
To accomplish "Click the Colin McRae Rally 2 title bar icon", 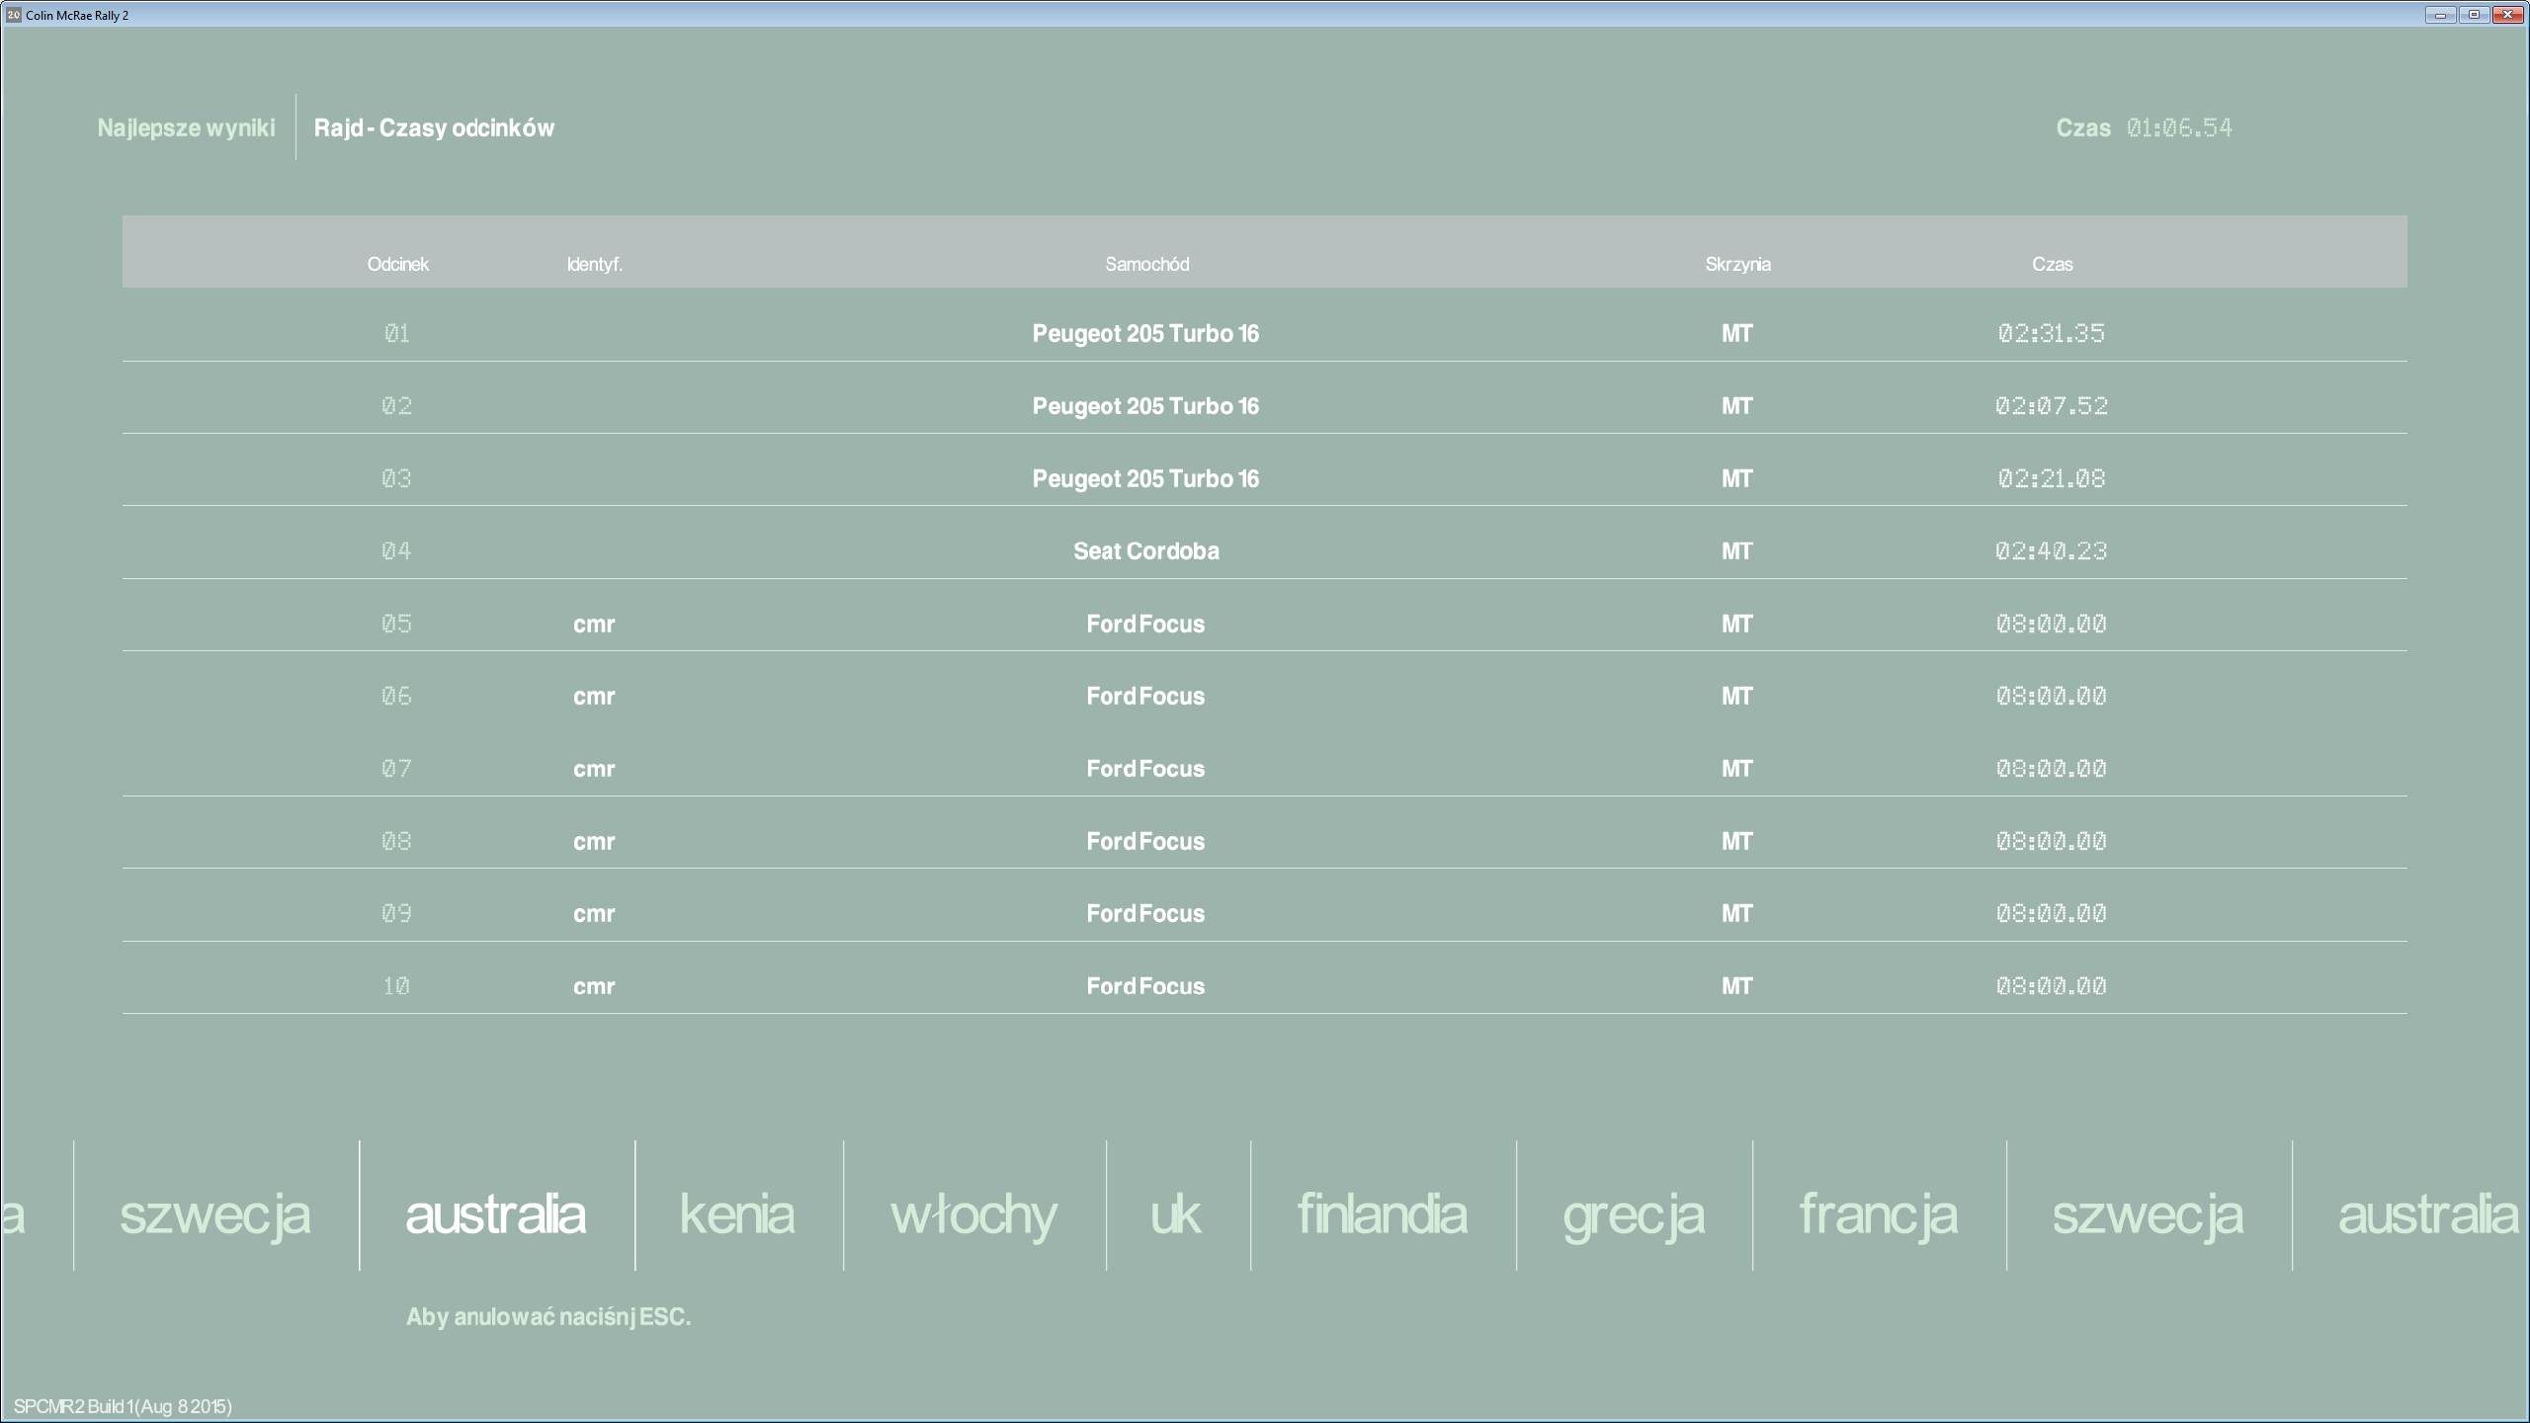I will coord(13,15).
